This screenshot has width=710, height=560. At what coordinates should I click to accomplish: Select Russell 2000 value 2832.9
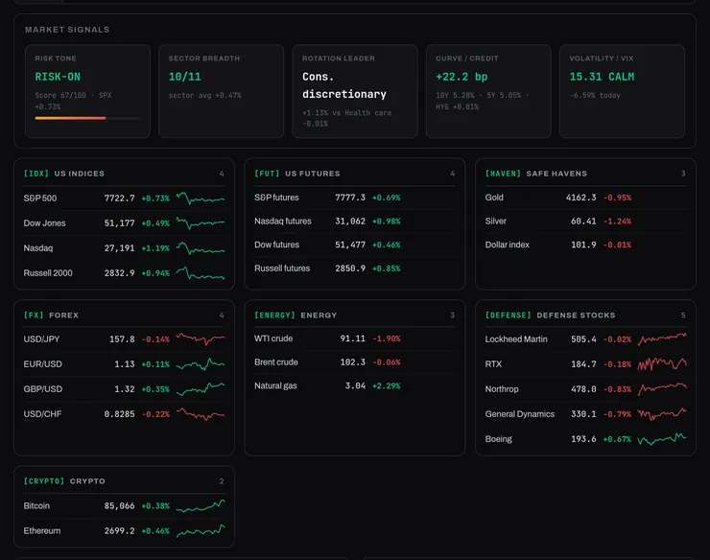pyautogui.click(x=120, y=273)
